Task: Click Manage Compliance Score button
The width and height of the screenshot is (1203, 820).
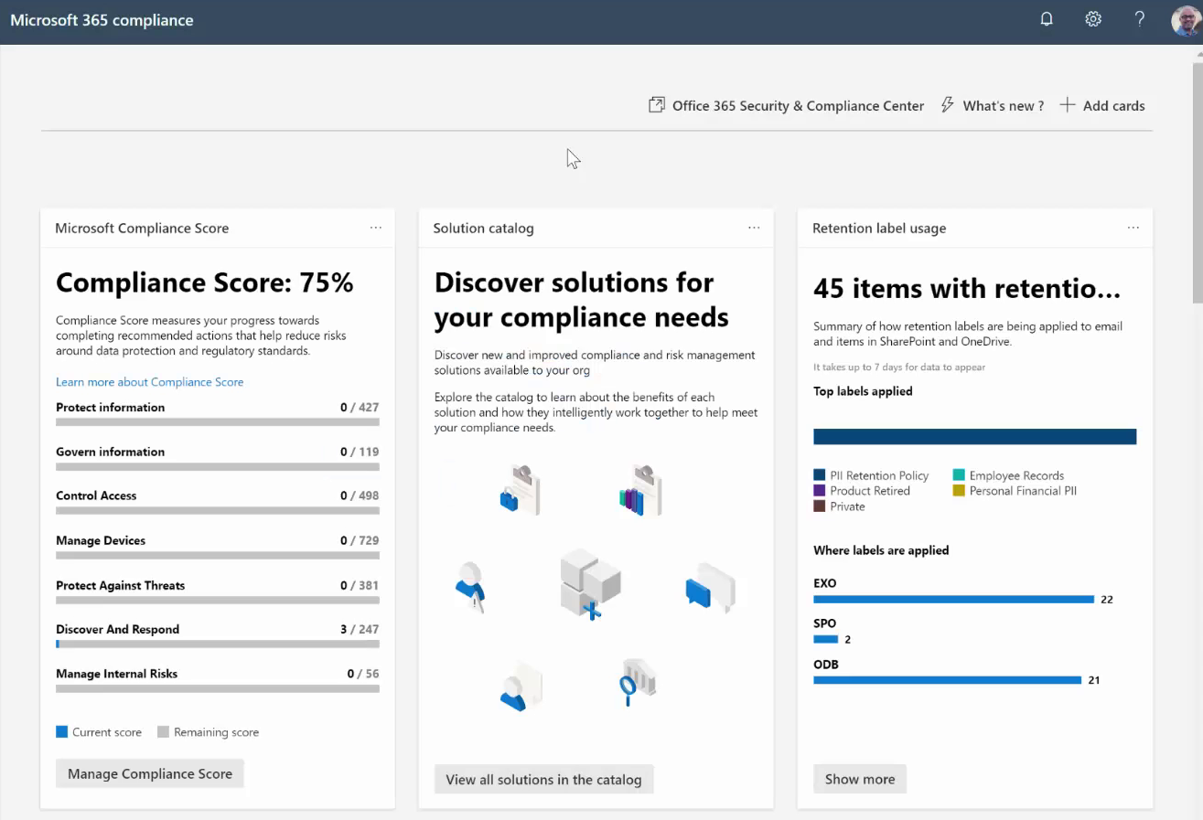Action: (x=150, y=773)
